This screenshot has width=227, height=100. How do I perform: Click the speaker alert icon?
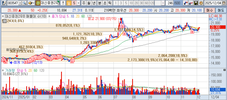point(30,3)
